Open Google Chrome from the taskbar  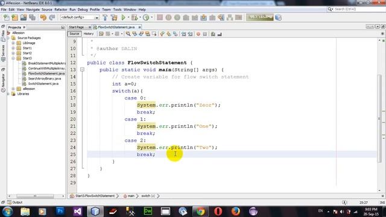pyautogui.click(x=200, y=212)
